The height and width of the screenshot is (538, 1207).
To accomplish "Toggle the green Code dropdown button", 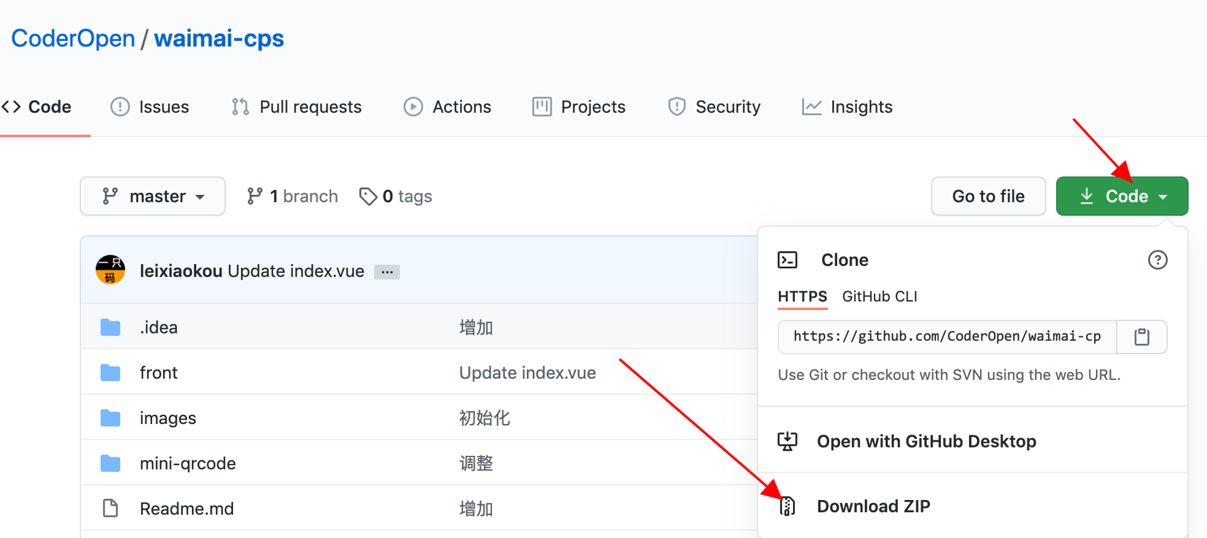I will coord(1122,196).
